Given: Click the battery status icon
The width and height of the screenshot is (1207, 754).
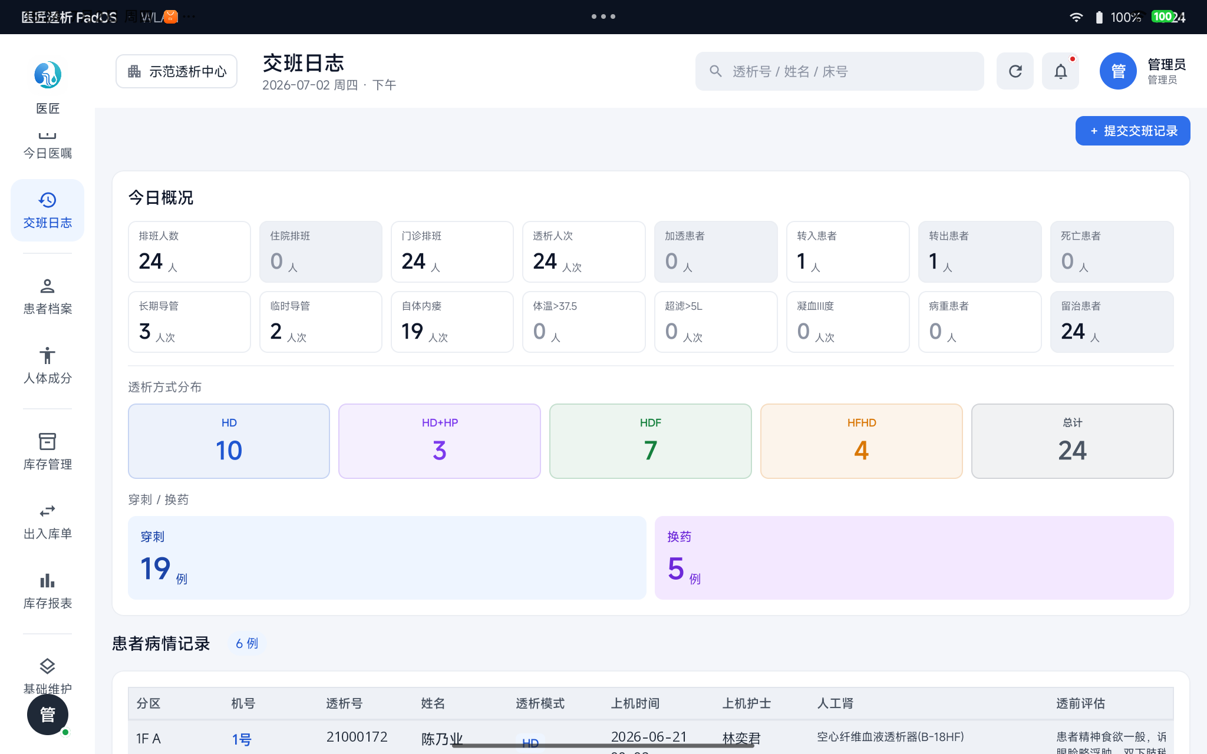Looking at the screenshot, I should (x=1099, y=17).
